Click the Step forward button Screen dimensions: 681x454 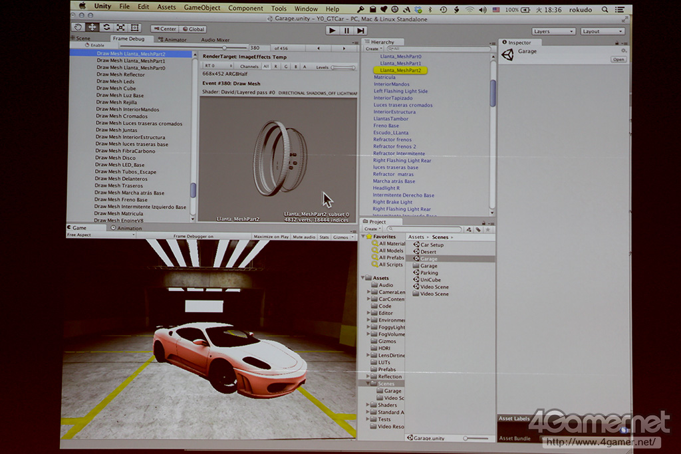(x=360, y=31)
